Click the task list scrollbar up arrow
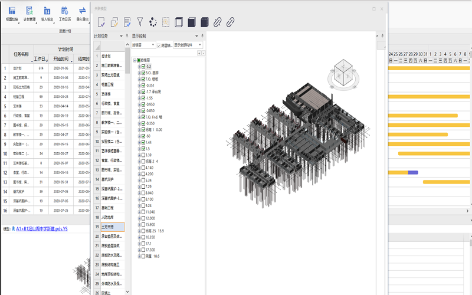 tap(127, 45)
